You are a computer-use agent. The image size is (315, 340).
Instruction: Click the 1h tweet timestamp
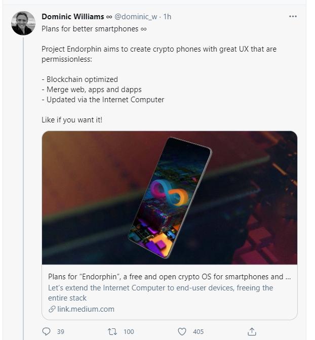(167, 17)
